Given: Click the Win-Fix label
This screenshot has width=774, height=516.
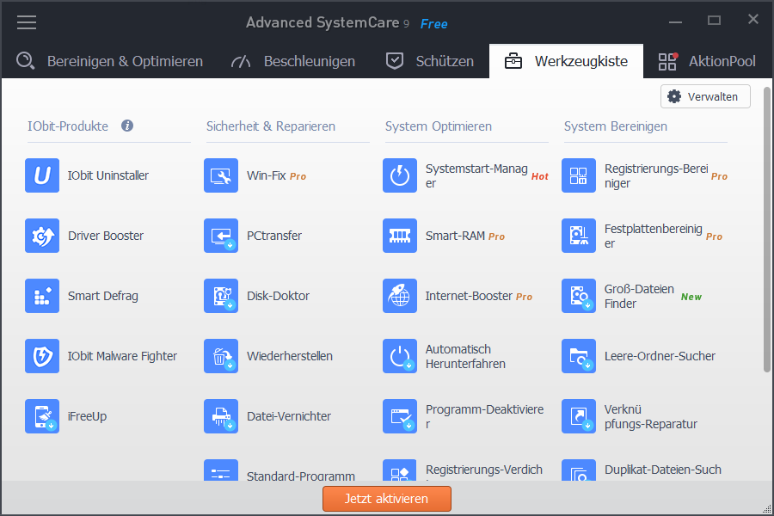Looking at the screenshot, I should [x=267, y=175].
